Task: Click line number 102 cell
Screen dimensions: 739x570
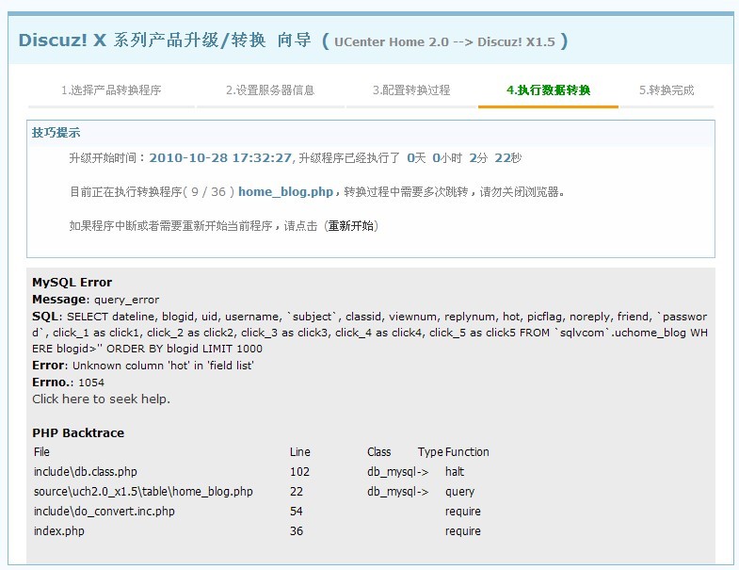Action: coord(299,472)
